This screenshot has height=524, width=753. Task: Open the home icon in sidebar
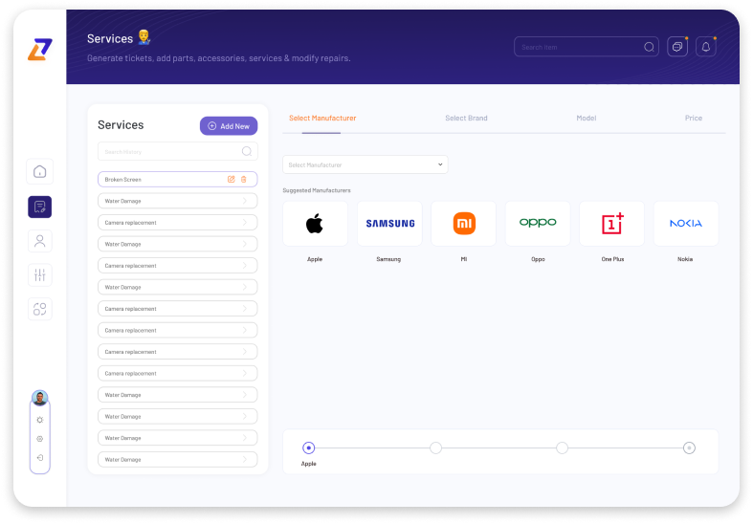40,172
